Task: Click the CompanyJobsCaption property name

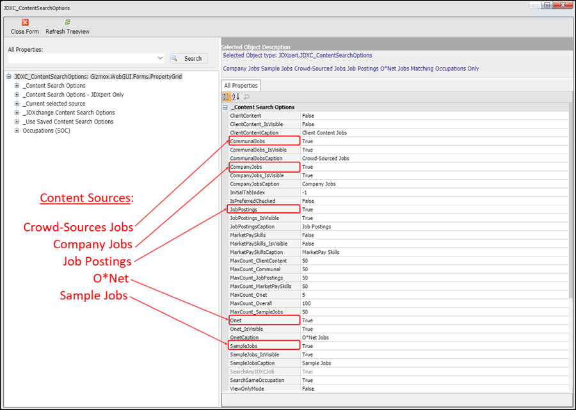Action: 255,184
